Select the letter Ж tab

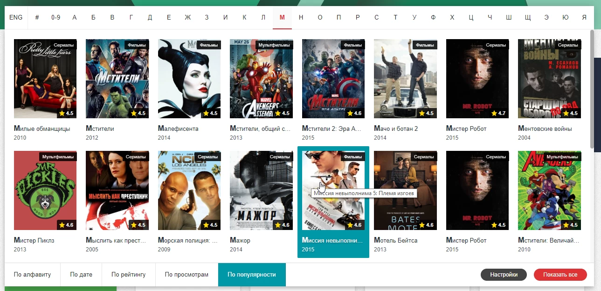click(188, 18)
